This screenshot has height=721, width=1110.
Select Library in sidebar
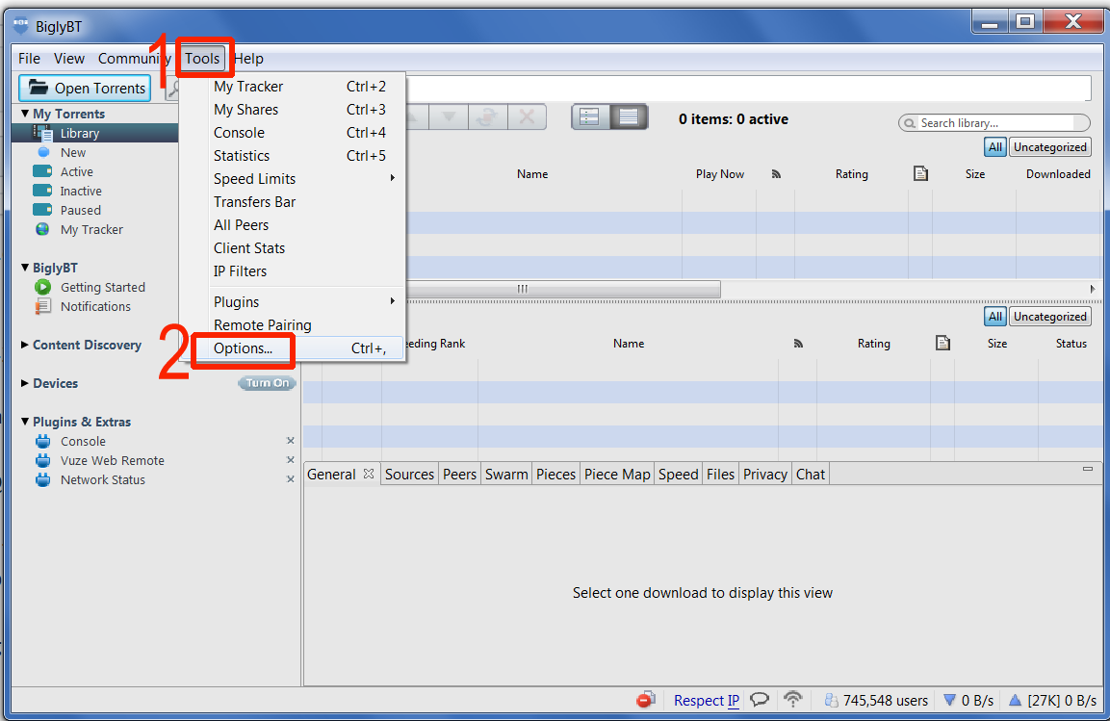click(x=95, y=133)
